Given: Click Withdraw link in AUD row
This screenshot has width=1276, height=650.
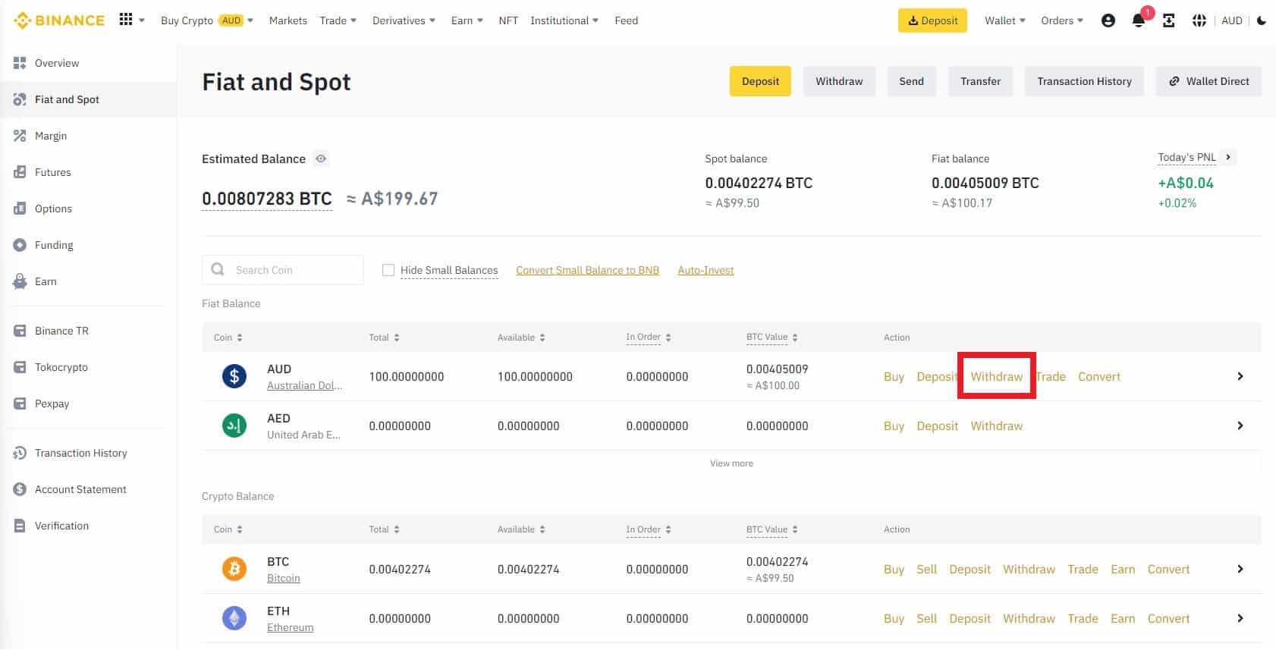Looking at the screenshot, I should (x=996, y=376).
